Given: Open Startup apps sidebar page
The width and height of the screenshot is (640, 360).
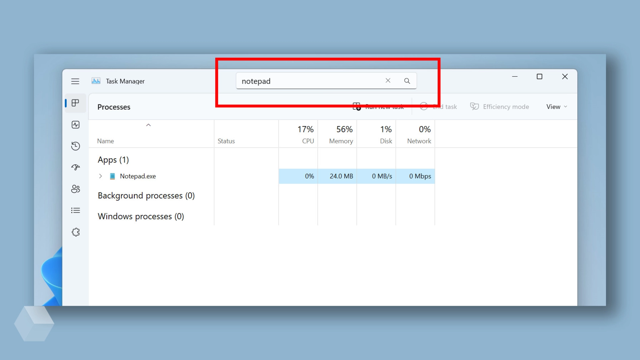Looking at the screenshot, I should pyautogui.click(x=76, y=167).
